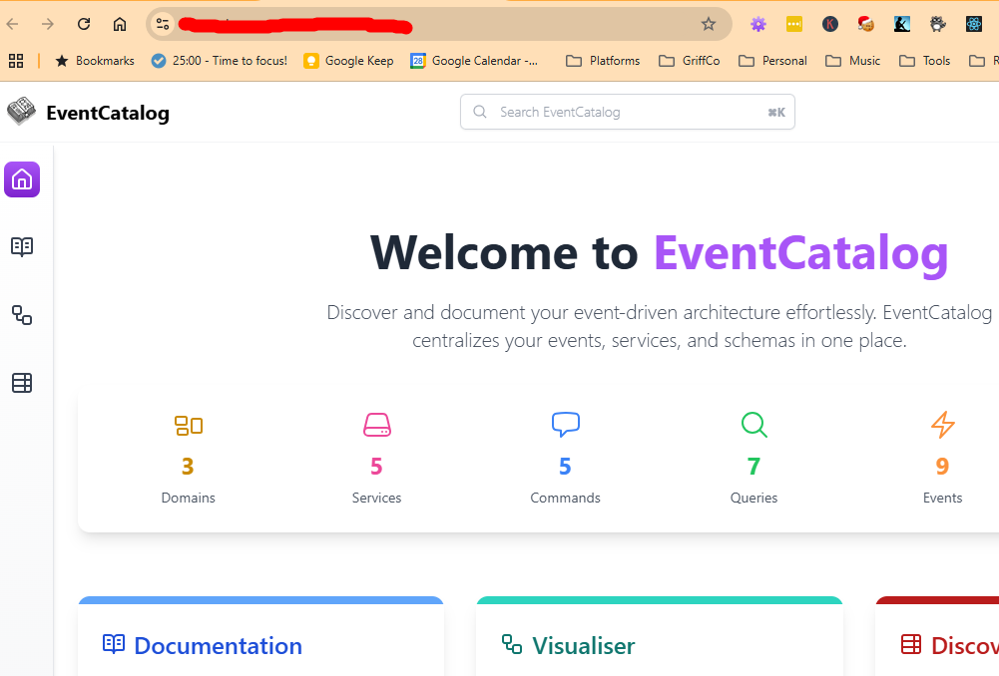Click the Services server icon
Screen dimensions: 999x676
pos(376,425)
